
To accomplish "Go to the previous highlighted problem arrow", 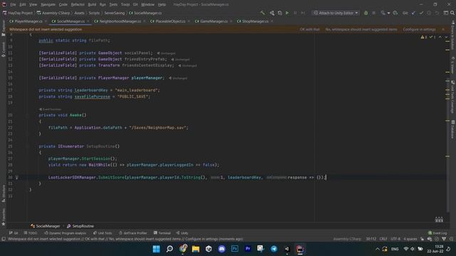I will [x=440, y=37].
